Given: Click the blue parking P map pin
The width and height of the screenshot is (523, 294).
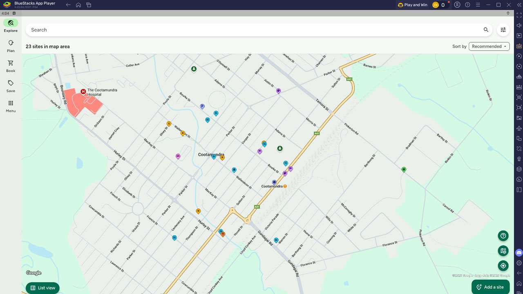Looking at the screenshot, I should coord(202,107).
